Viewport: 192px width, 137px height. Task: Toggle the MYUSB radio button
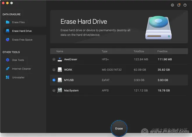point(54,80)
